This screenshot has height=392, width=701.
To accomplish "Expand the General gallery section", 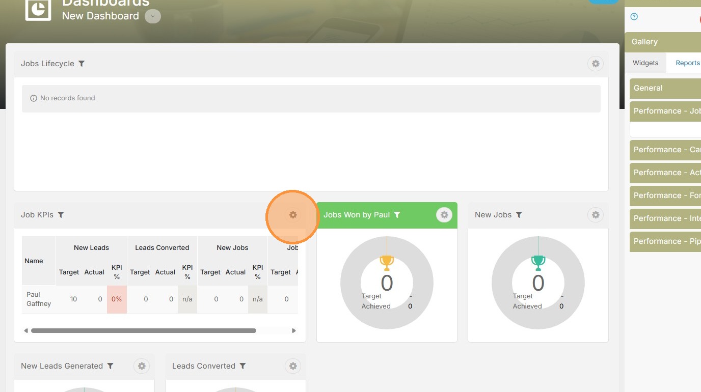I will [x=665, y=88].
